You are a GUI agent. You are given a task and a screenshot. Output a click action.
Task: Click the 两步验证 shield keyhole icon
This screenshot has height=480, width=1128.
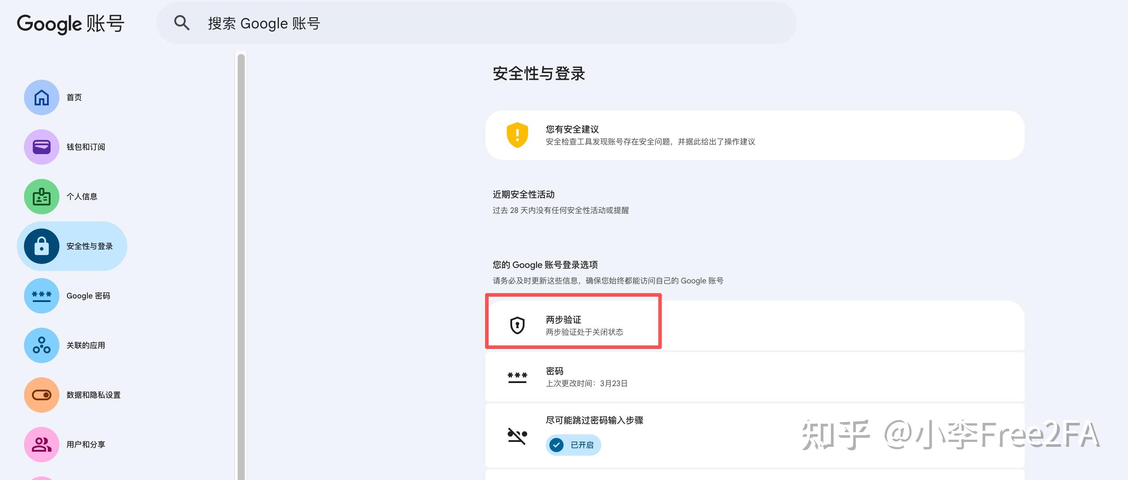pos(517,325)
